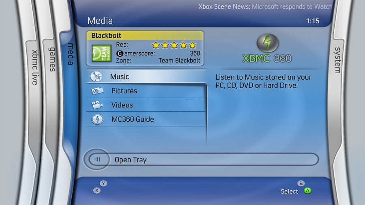Click the Team Blackbolt gamer picture
365x205 pixels.
click(101, 53)
